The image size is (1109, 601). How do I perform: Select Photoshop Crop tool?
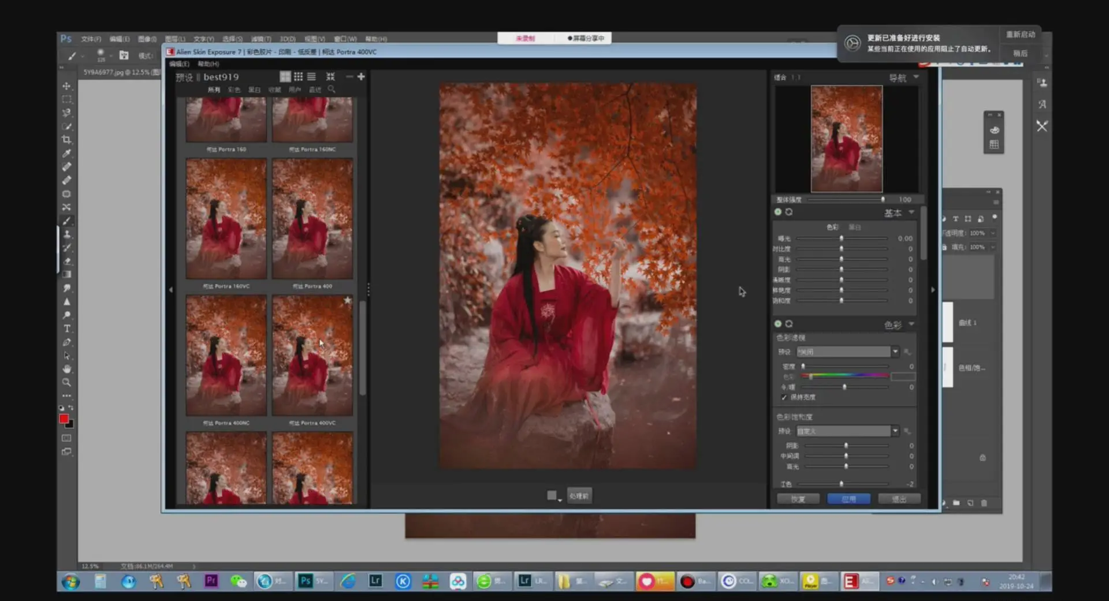point(66,140)
